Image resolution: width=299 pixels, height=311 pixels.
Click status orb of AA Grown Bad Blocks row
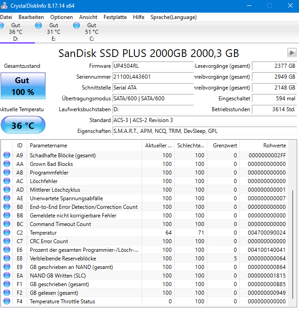7,164
